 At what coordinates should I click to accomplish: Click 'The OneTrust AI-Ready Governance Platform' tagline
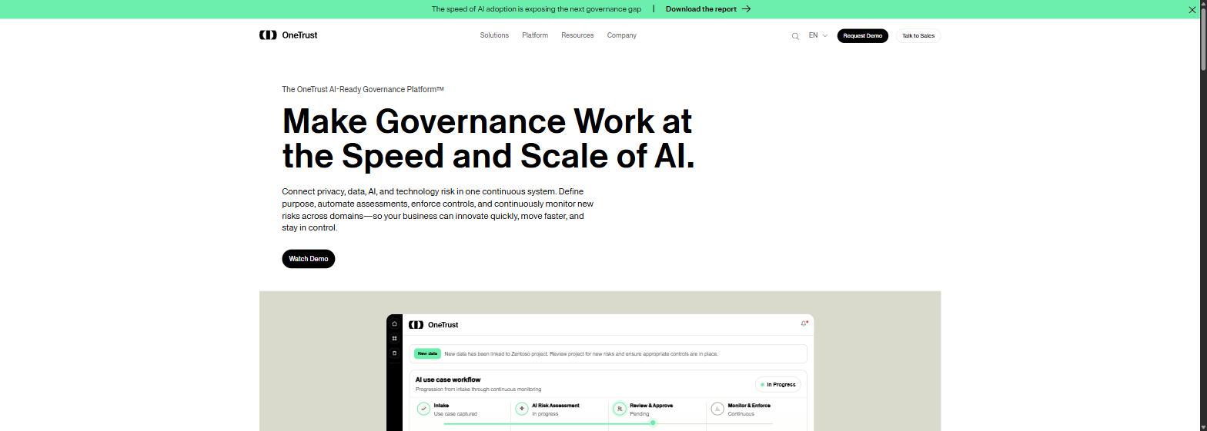coord(363,89)
